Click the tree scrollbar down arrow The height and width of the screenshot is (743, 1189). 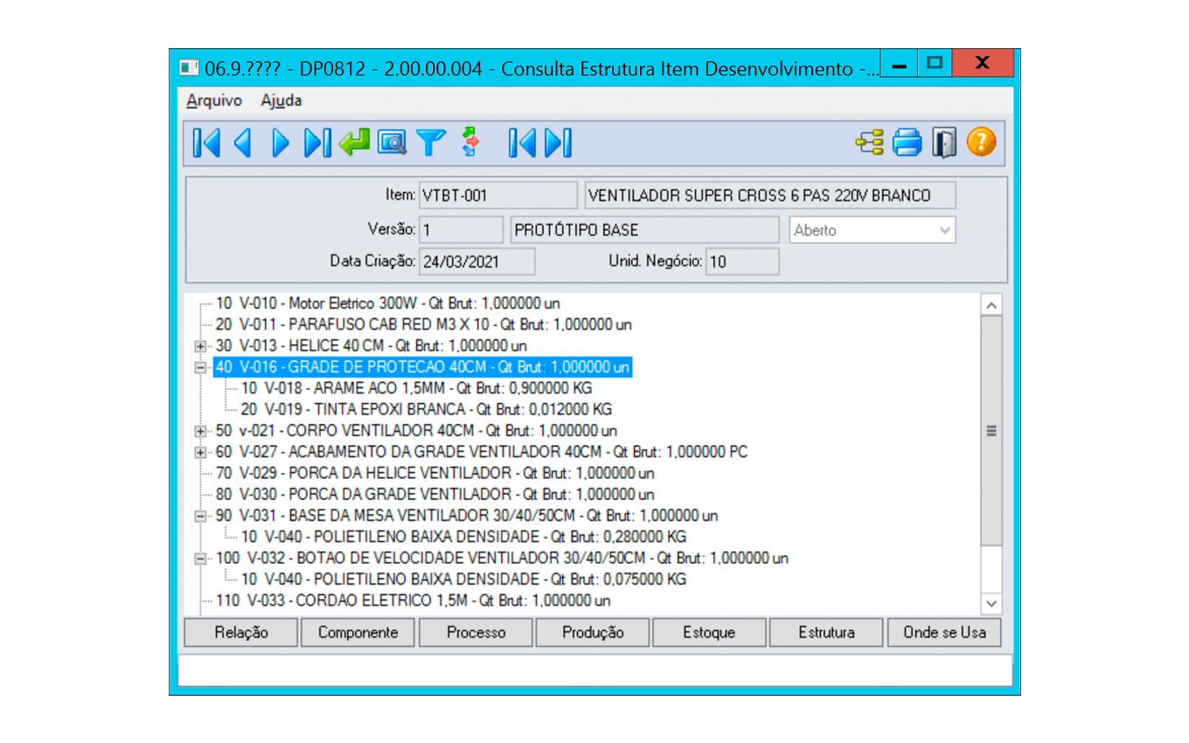point(991,603)
